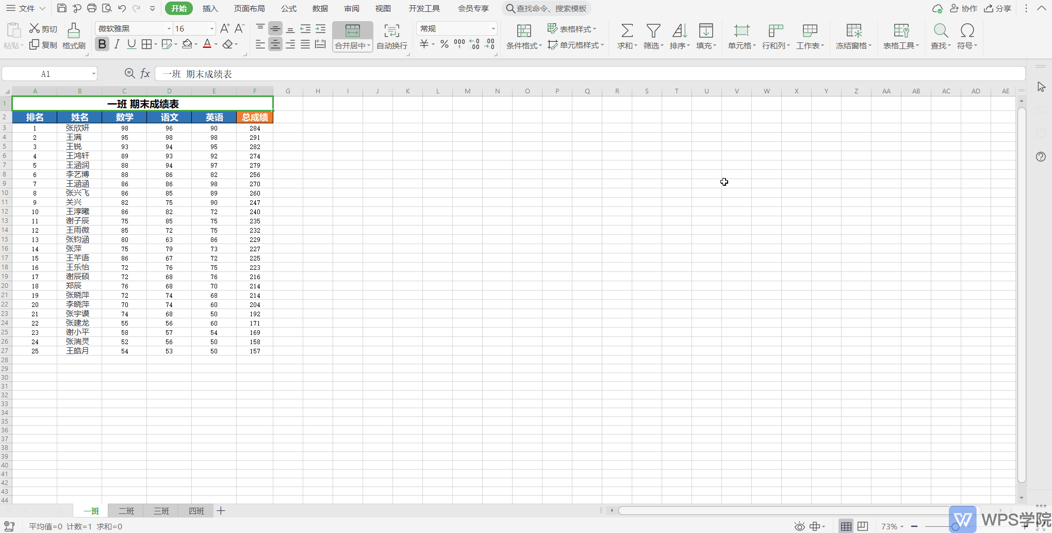Viewport: 1052px width, 533px height.
Task: Toggle Bold formatting button
Action: 102,44
